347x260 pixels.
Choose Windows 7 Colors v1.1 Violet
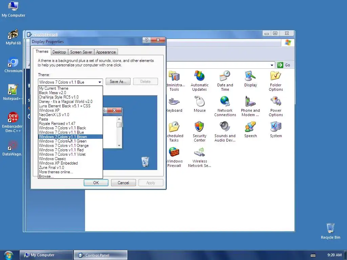point(70,154)
